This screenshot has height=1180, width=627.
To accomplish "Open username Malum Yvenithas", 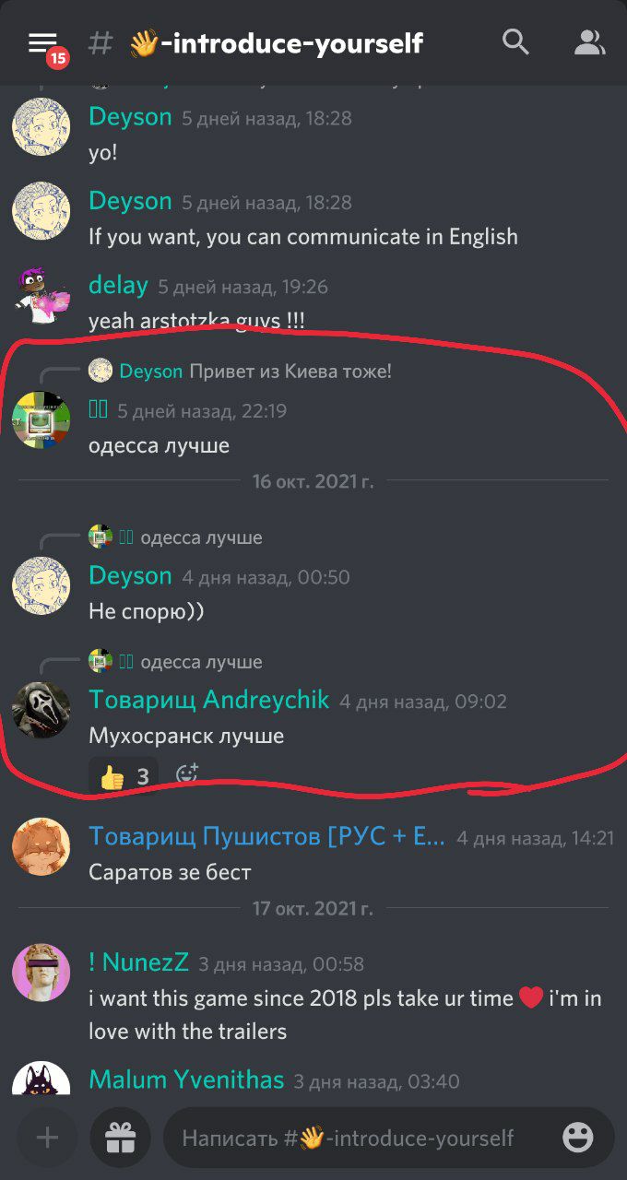I will point(186,1080).
